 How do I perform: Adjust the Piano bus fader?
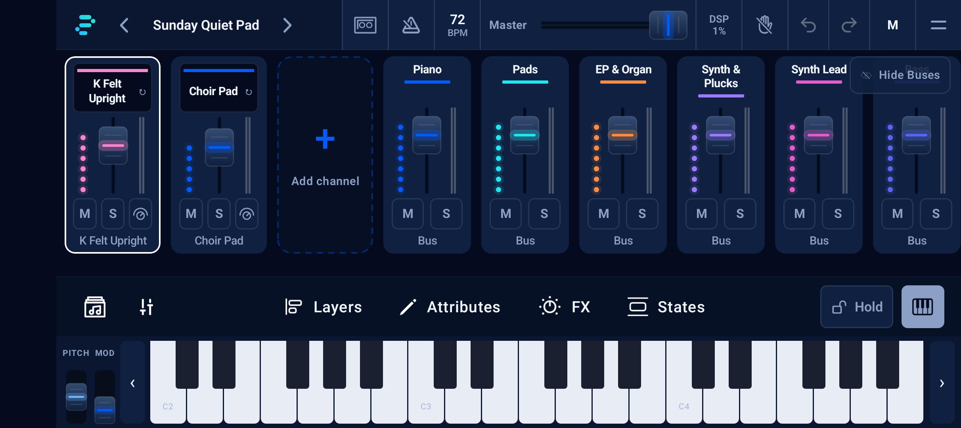pos(427,135)
